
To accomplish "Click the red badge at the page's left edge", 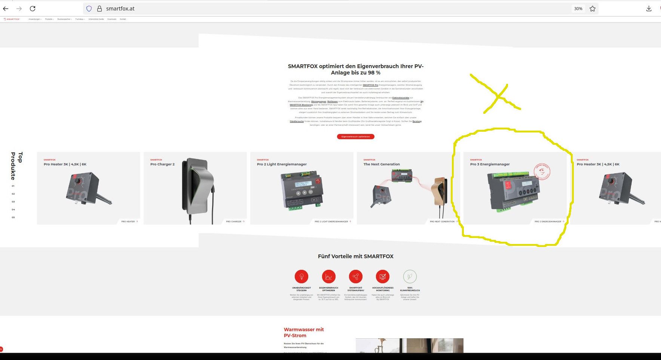I will pos(1,349).
